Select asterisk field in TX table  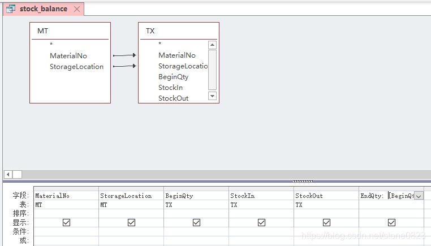[x=160, y=44]
